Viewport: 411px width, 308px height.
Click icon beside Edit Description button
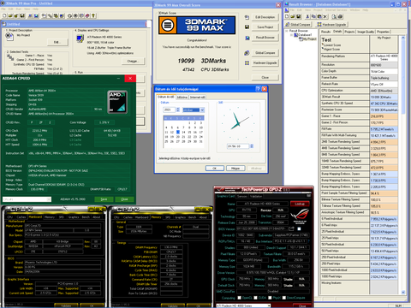[247, 17]
